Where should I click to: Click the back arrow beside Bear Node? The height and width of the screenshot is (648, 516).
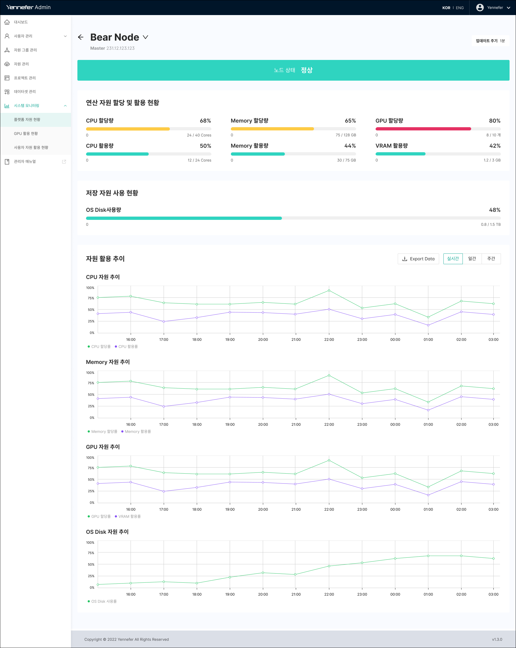coord(81,37)
